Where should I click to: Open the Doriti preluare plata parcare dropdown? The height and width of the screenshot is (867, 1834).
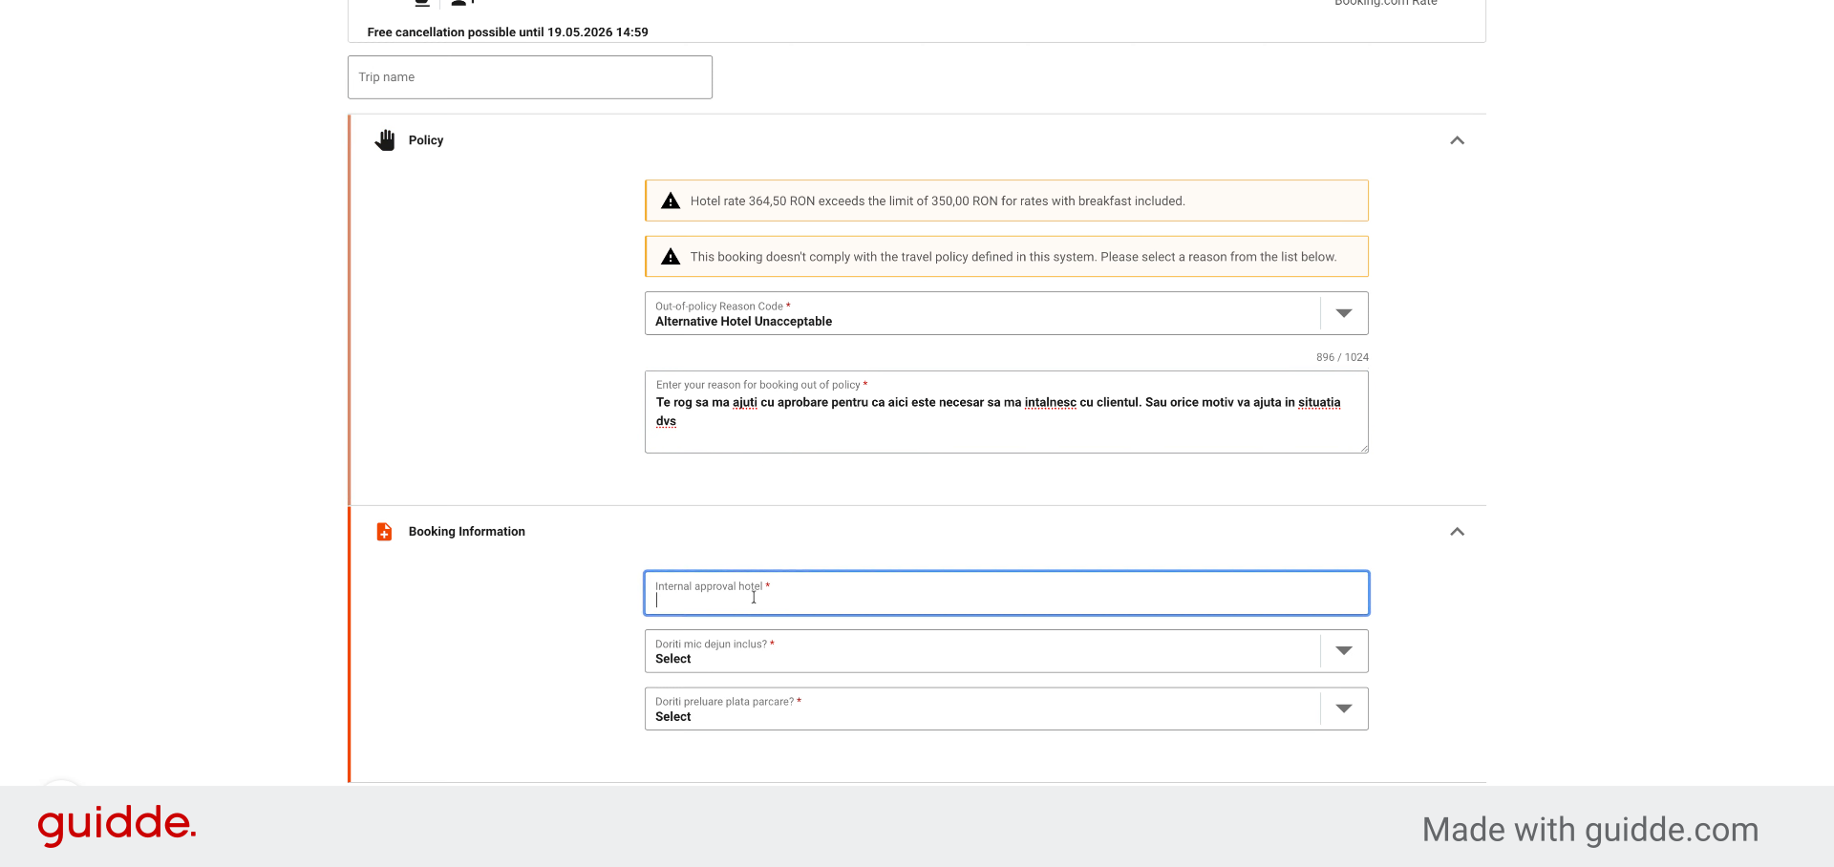pyautogui.click(x=1006, y=708)
